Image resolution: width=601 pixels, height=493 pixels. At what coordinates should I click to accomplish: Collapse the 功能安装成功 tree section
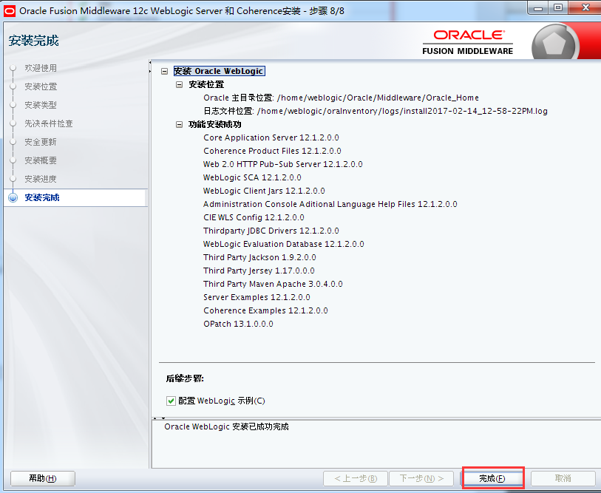click(x=179, y=125)
